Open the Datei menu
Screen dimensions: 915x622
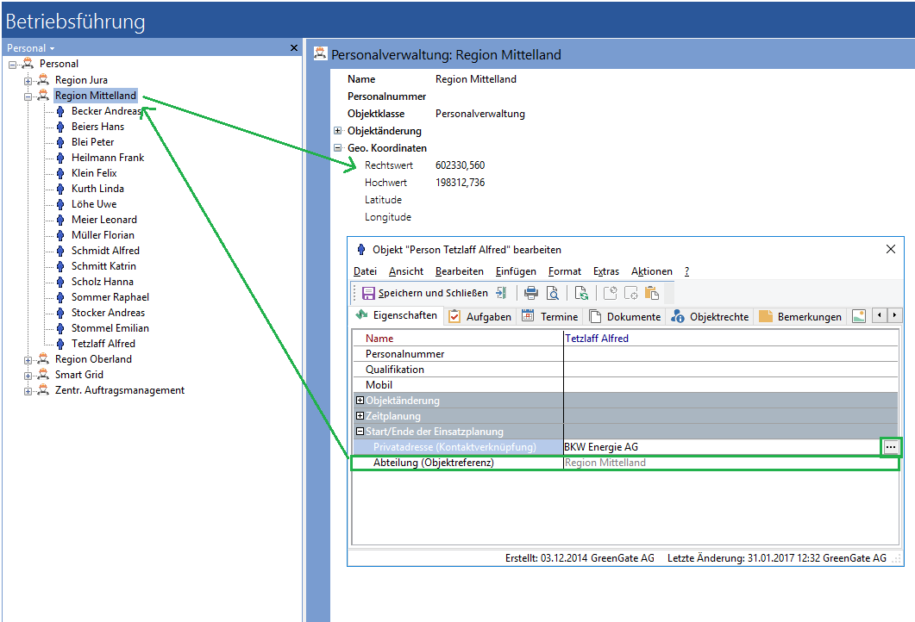(366, 271)
